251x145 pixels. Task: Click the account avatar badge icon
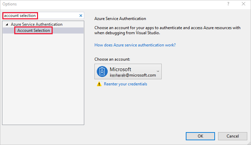(x=102, y=71)
